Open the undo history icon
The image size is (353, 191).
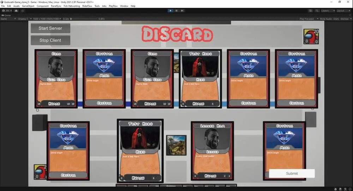311,11
